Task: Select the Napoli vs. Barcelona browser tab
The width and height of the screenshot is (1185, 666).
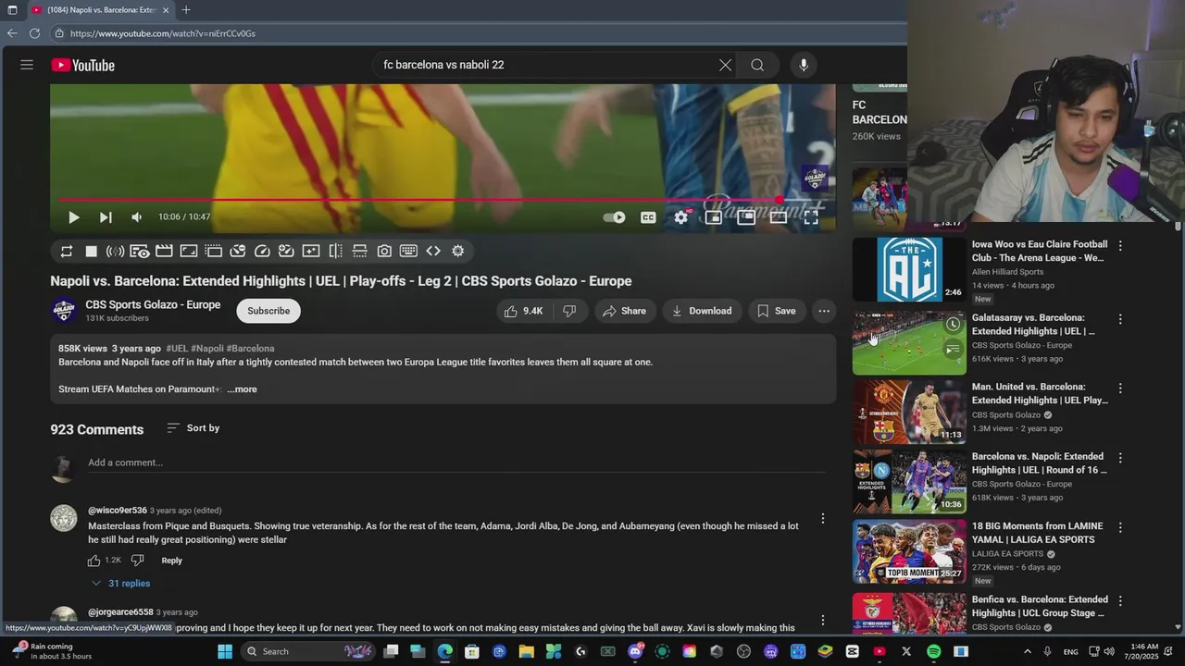Action: click(100, 10)
